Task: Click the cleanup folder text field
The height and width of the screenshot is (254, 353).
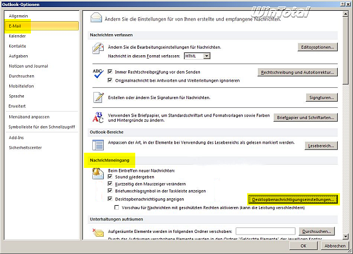Action: [x=266, y=231]
